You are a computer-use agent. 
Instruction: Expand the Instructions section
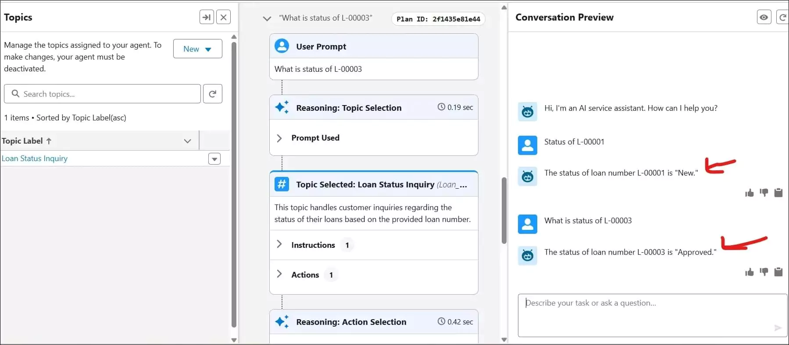(279, 244)
